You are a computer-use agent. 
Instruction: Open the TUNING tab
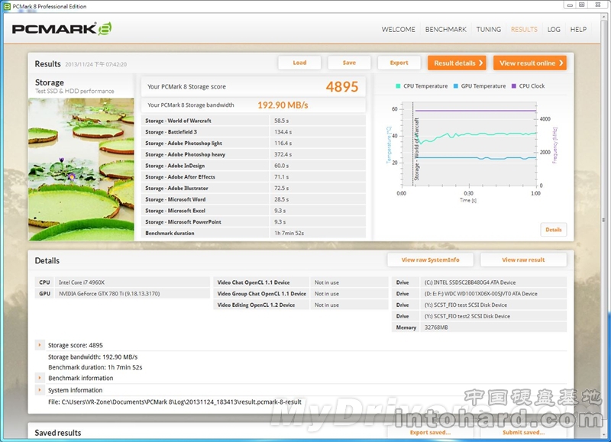[x=489, y=29]
